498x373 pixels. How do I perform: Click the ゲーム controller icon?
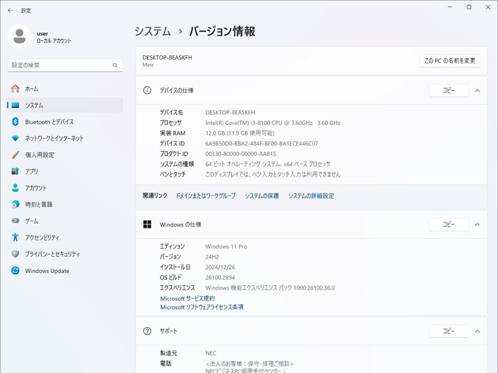[x=15, y=221]
